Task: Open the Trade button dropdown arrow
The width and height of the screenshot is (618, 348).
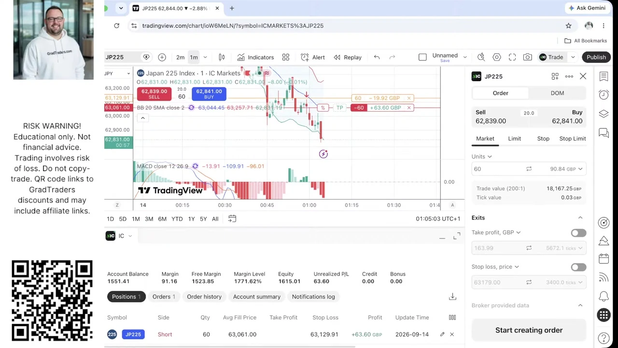Action: pos(573,57)
